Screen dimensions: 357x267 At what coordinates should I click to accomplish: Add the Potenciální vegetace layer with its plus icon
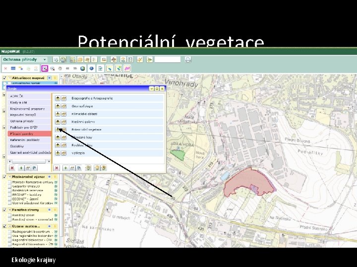(58, 130)
